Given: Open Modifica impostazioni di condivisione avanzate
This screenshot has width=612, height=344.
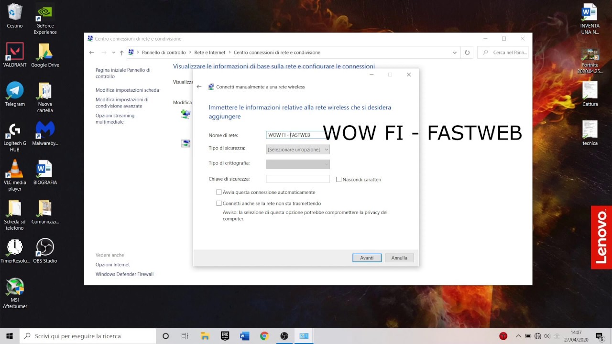Looking at the screenshot, I should 122,103.
